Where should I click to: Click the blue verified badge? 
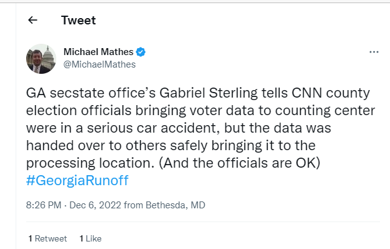(x=141, y=52)
